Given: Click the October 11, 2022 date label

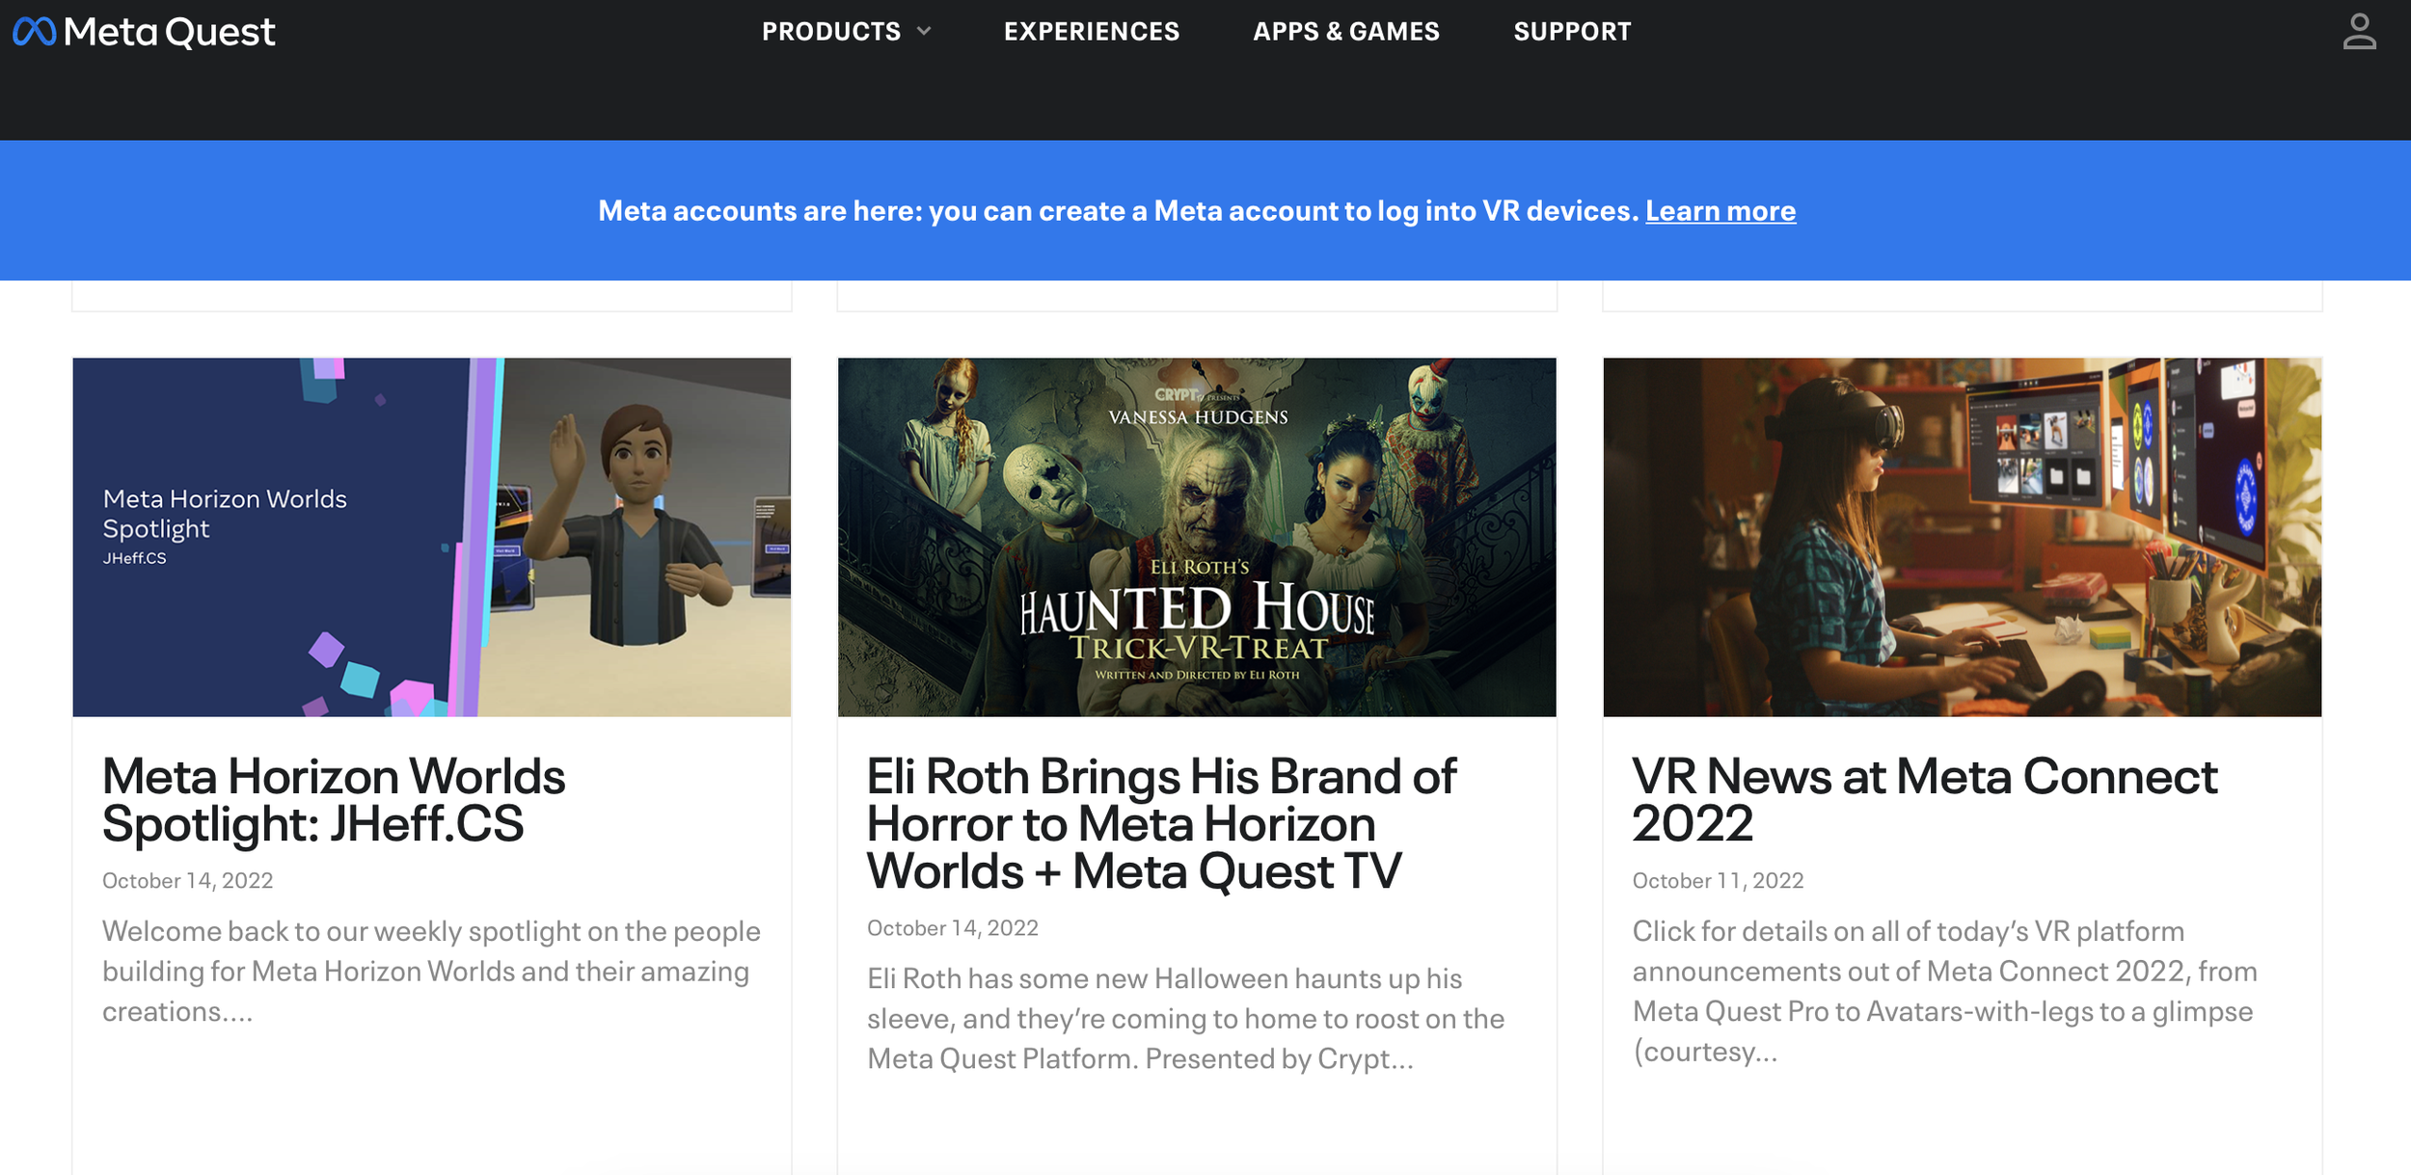Looking at the screenshot, I should 1717,881.
